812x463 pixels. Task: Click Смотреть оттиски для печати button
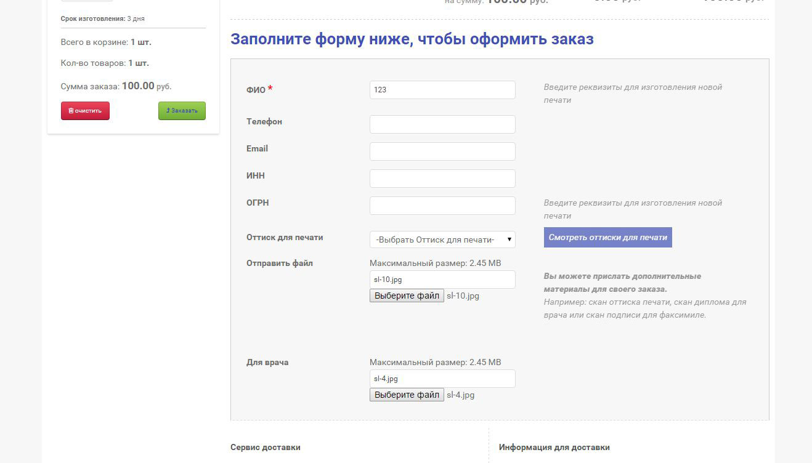click(x=607, y=238)
